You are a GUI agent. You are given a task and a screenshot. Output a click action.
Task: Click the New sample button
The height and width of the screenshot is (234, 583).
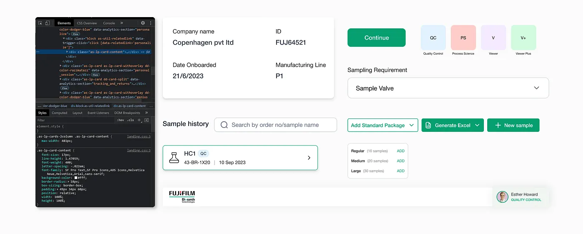pos(513,125)
